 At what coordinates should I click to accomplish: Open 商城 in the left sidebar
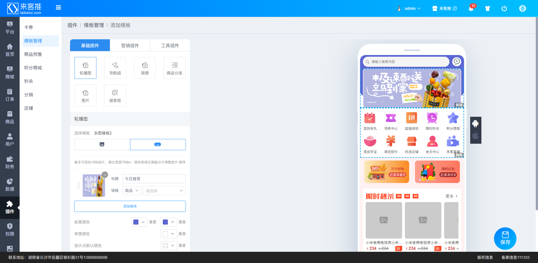(10, 73)
